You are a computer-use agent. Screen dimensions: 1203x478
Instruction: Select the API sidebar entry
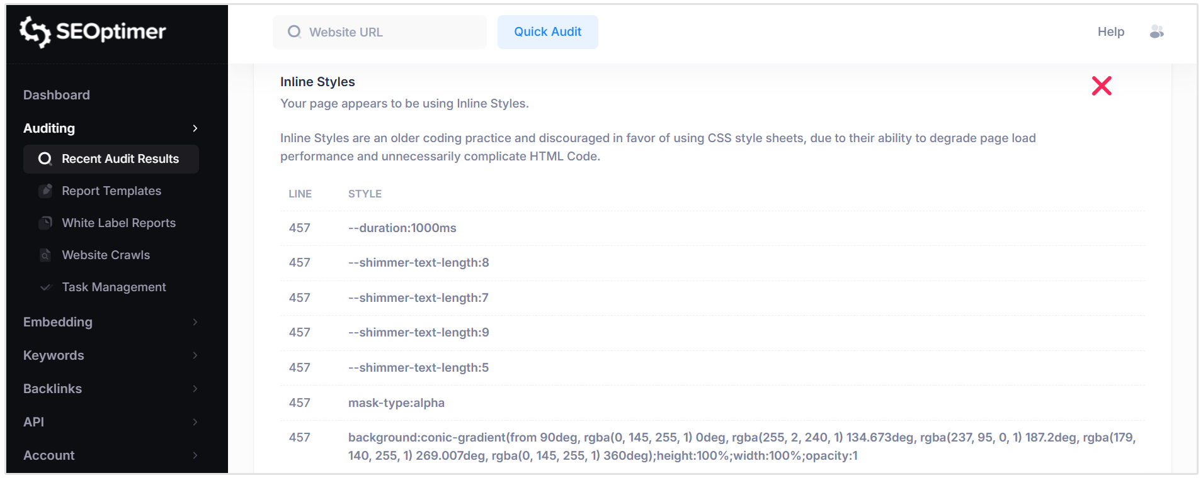pyautogui.click(x=34, y=422)
